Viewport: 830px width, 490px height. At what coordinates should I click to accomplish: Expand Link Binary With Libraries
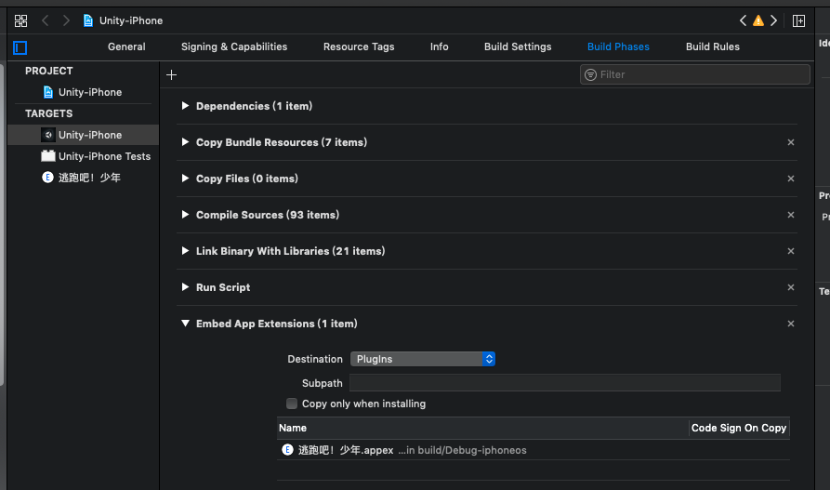pos(186,251)
